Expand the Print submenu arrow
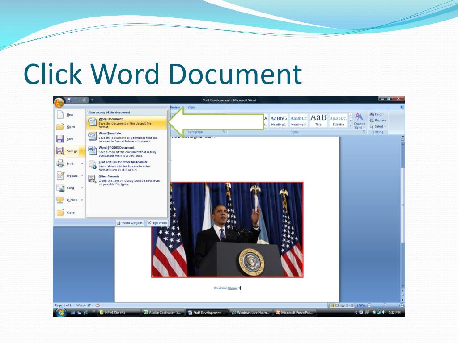This screenshot has width=458, height=343. click(82, 163)
